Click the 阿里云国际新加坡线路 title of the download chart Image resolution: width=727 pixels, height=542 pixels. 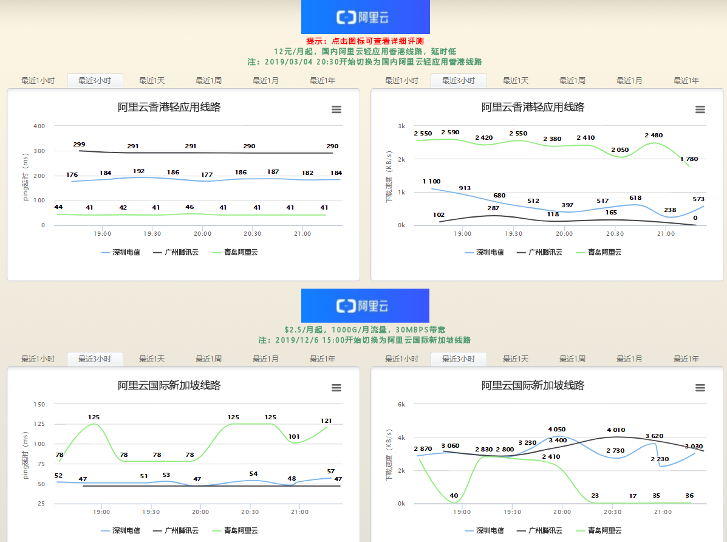tap(533, 386)
